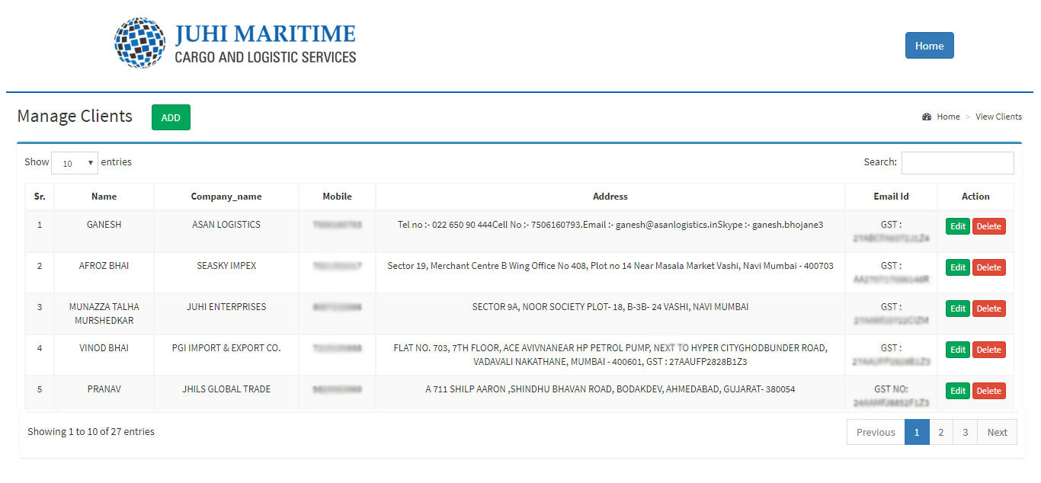This screenshot has height=483, width=1041.
Task: Click the Juhi Maritime globe logo
Action: [140, 43]
